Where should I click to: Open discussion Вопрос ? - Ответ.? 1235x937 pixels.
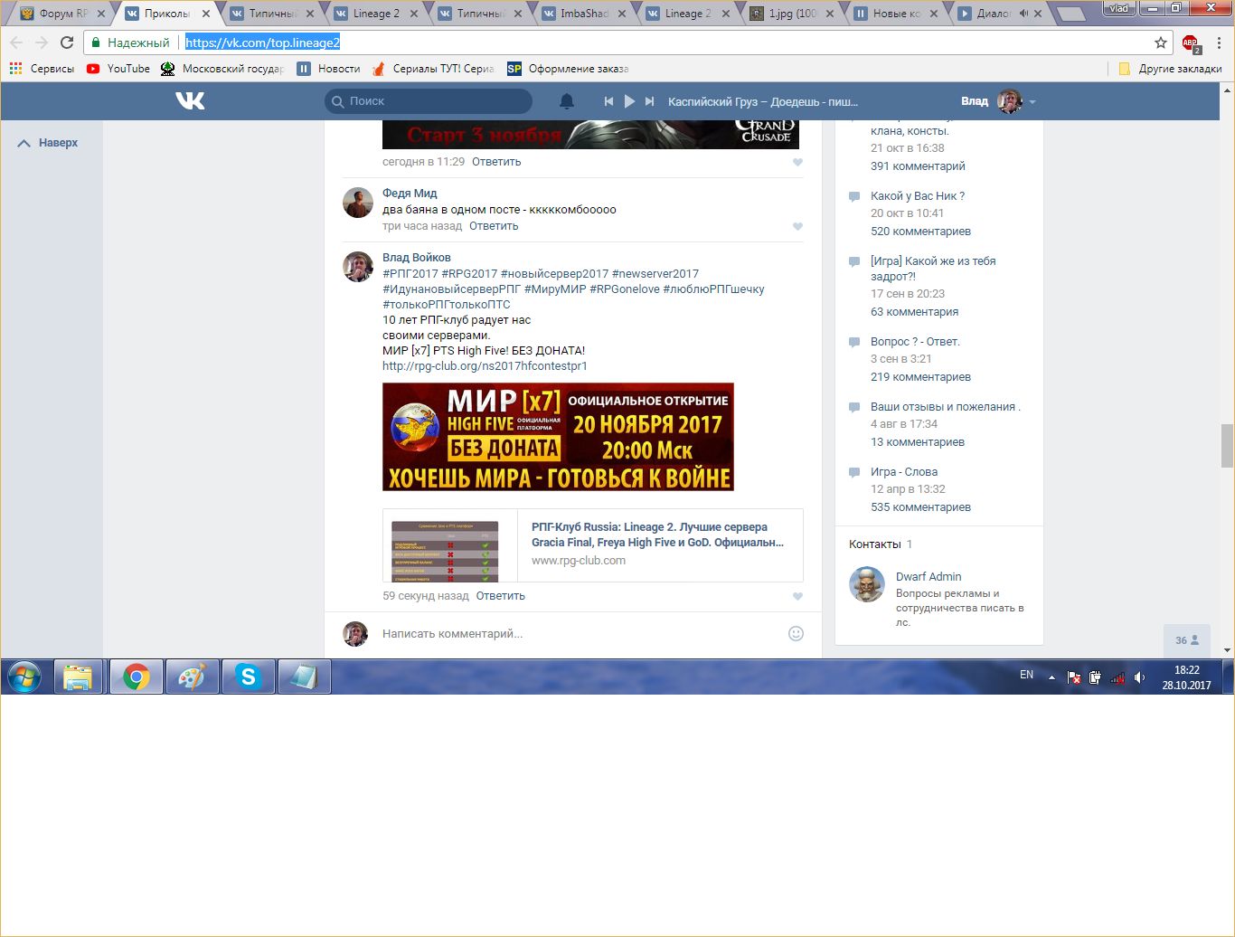click(x=915, y=342)
